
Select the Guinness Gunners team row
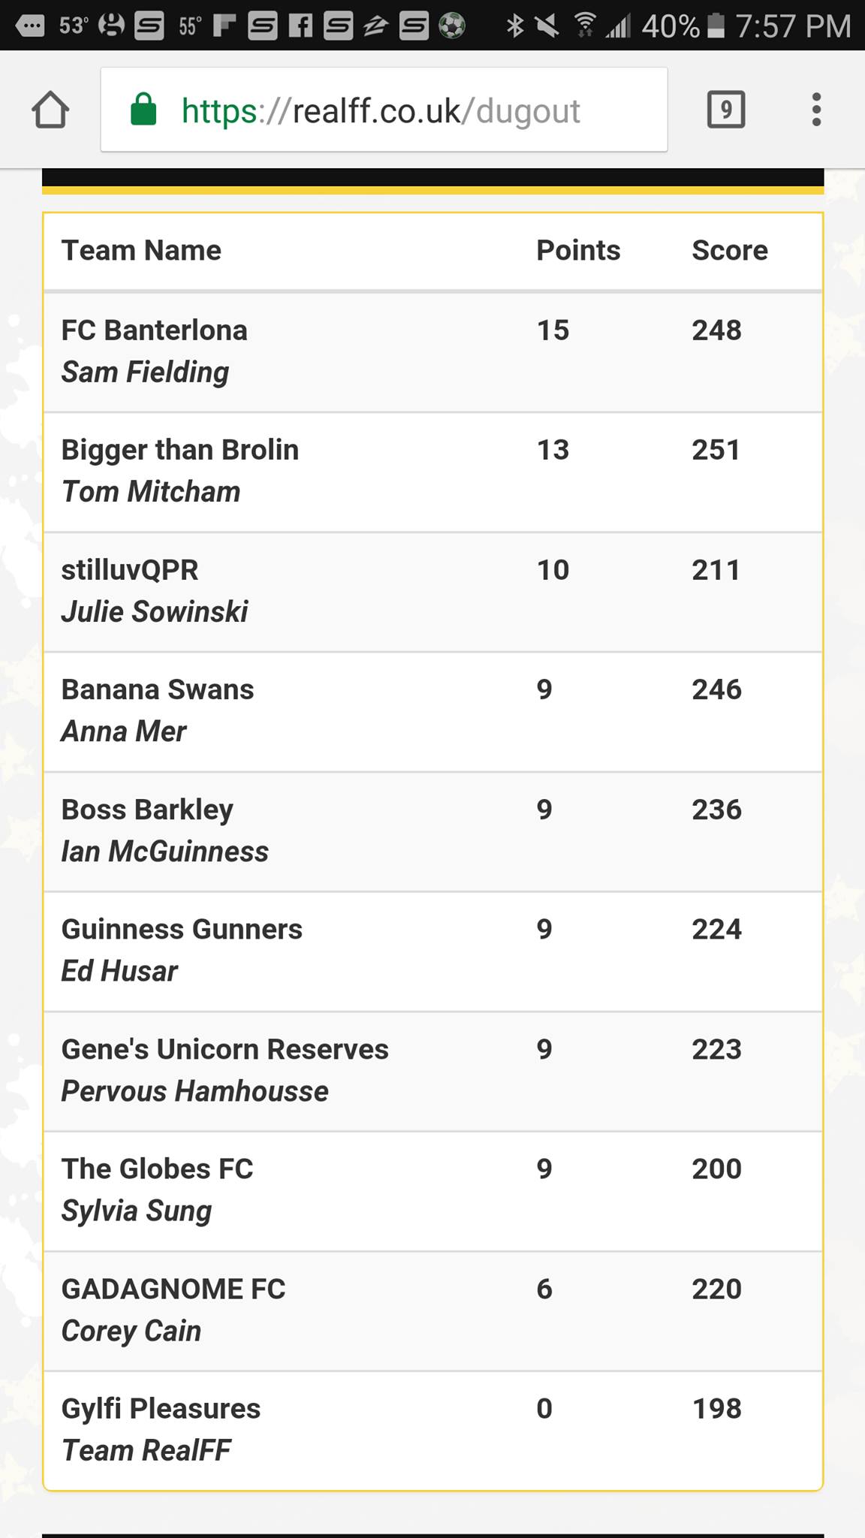(432, 951)
